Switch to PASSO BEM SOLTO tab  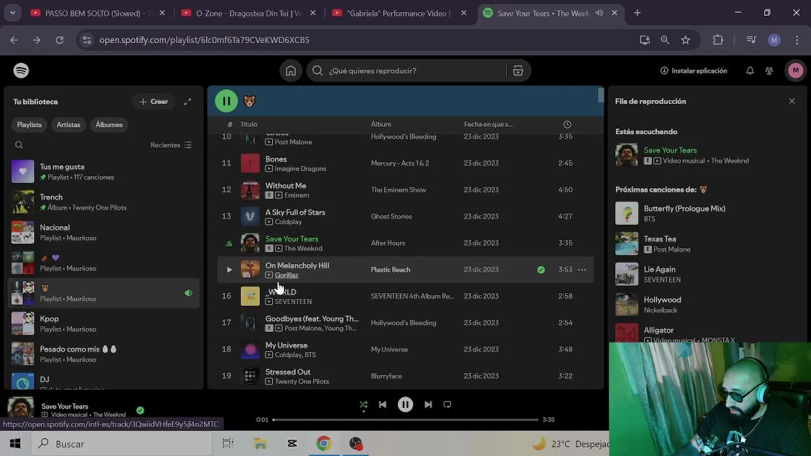98,13
